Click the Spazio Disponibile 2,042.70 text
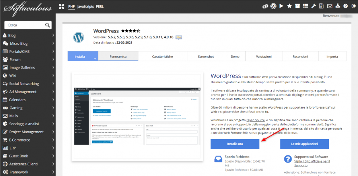 click(x=245, y=163)
